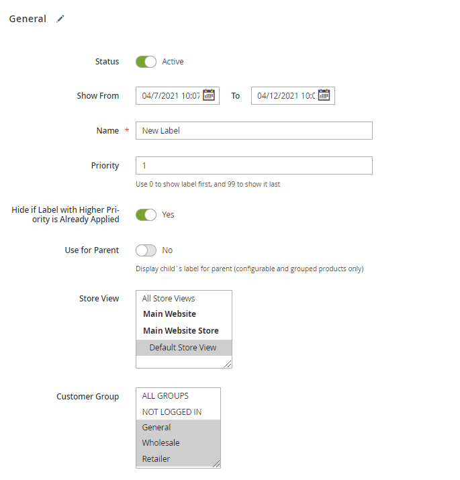Click the Priority hint about 0 and 99
Screen dimensions: 460x480
tap(208, 184)
